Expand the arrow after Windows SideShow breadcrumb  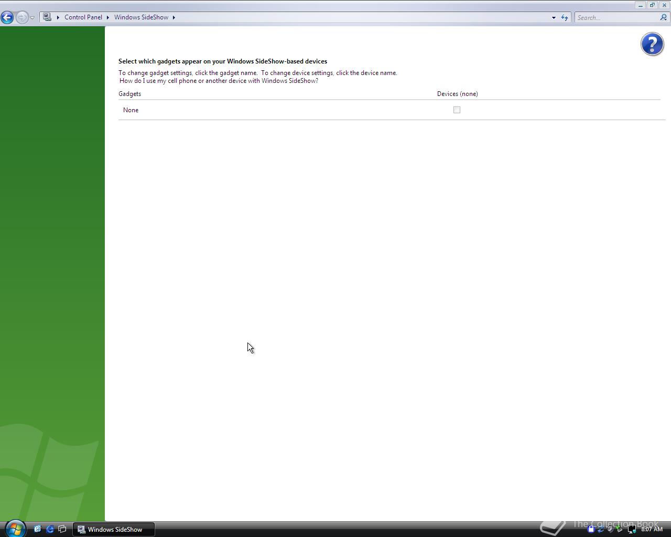click(x=174, y=17)
